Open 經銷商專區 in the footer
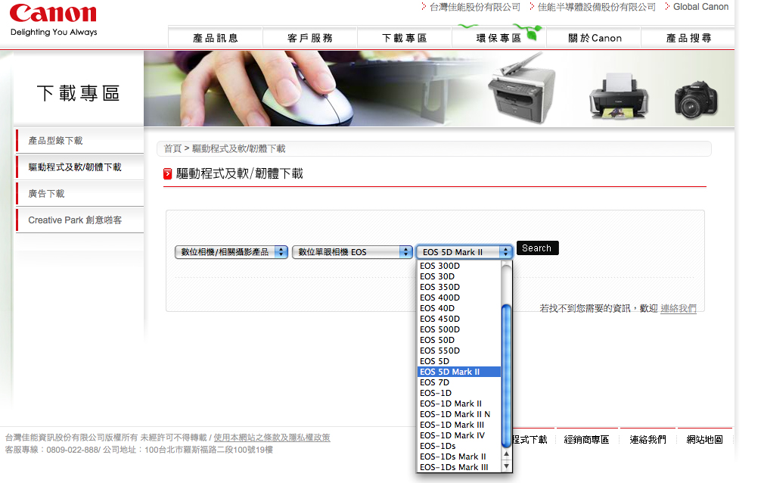Viewport: 764px width, 483px height. [x=587, y=440]
